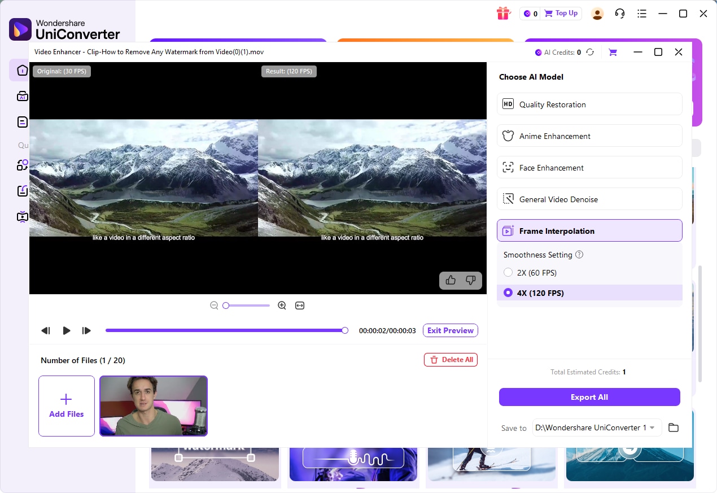717x493 pixels.
Task: Click the playback progress bar
Action: tap(226, 330)
